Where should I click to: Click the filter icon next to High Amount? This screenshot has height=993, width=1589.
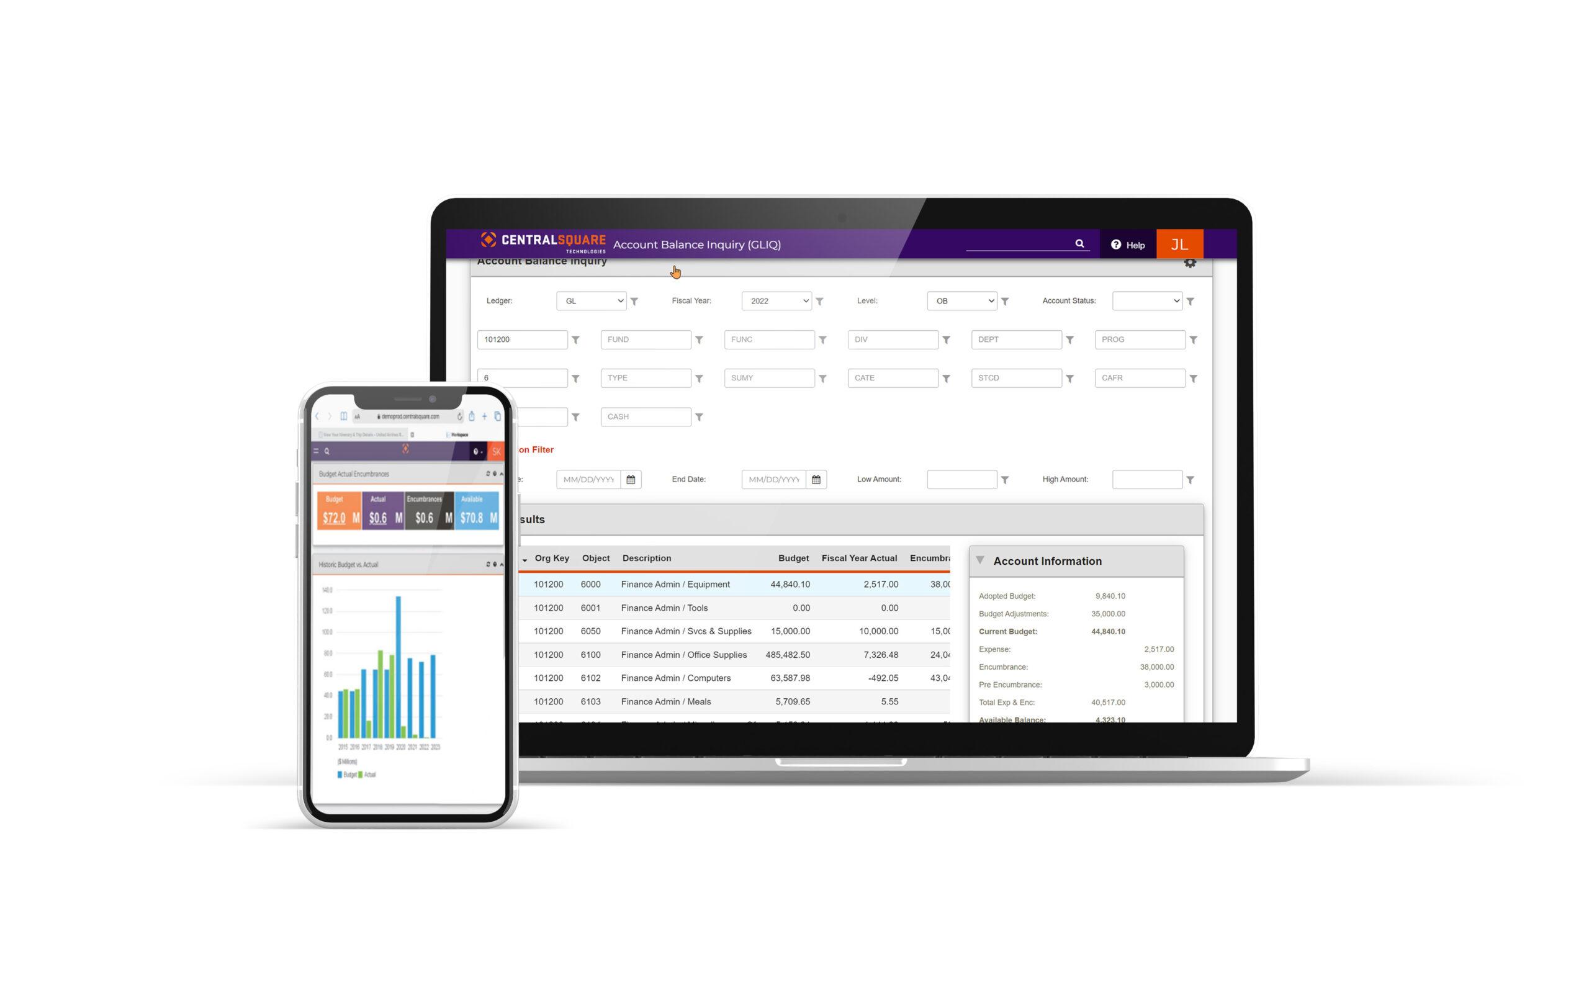pos(1192,479)
